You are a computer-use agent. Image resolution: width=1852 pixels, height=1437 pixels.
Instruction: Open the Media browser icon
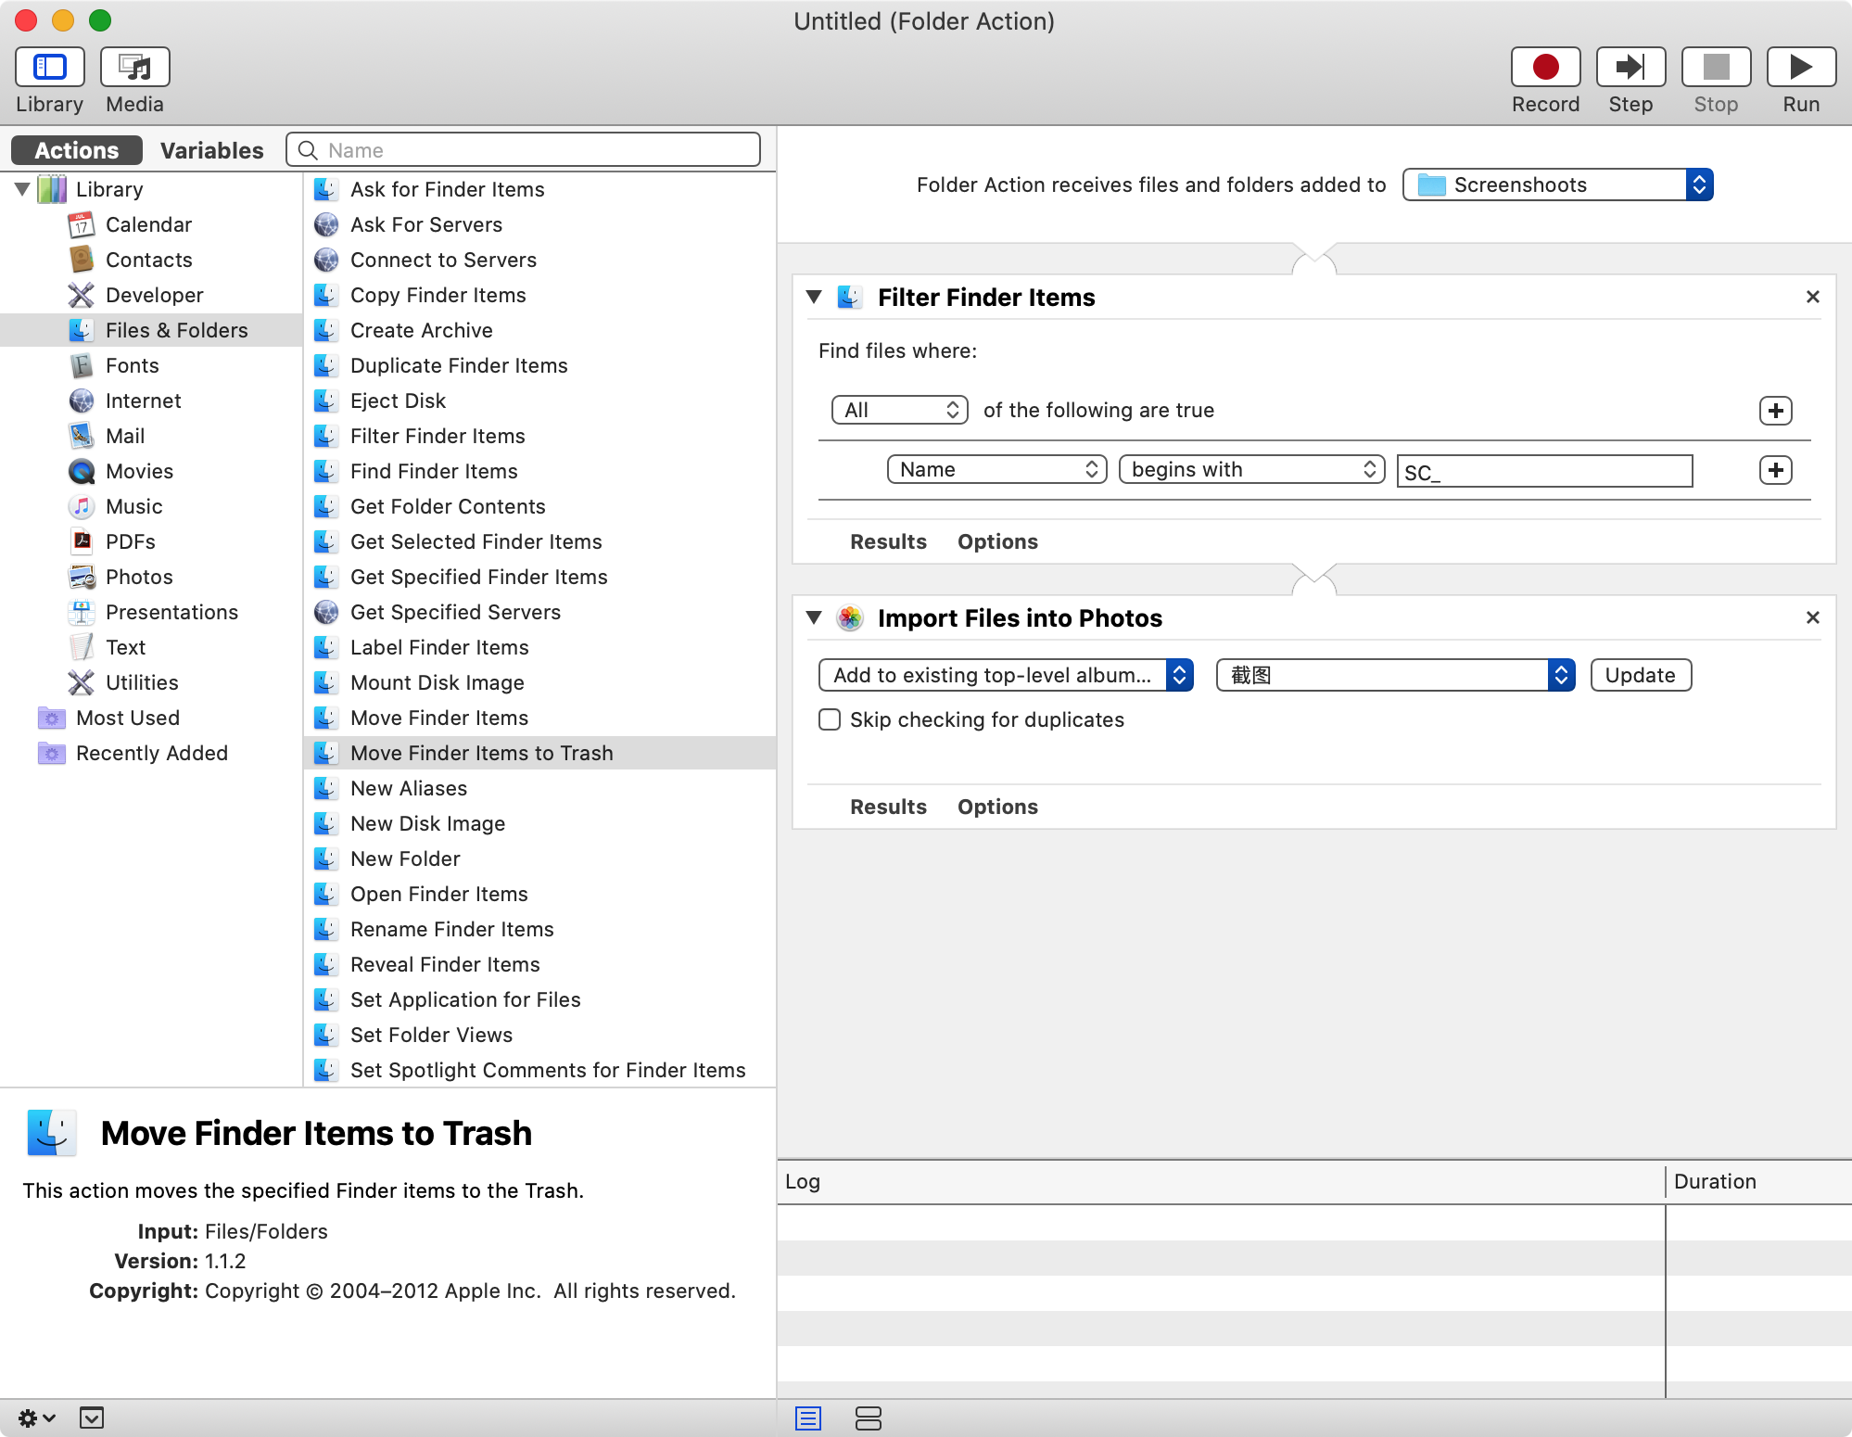tap(135, 68)
